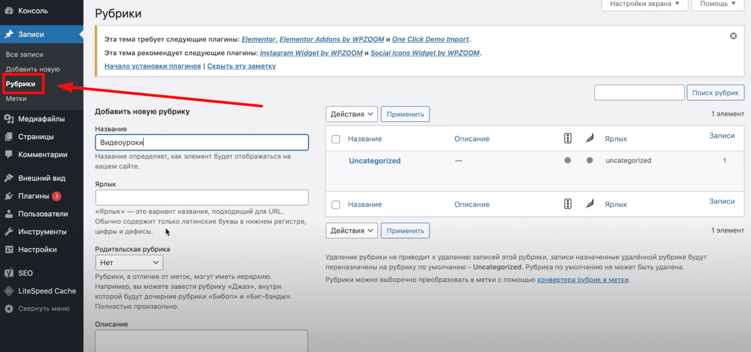Click the Страницы pages icon

(9, 137)
